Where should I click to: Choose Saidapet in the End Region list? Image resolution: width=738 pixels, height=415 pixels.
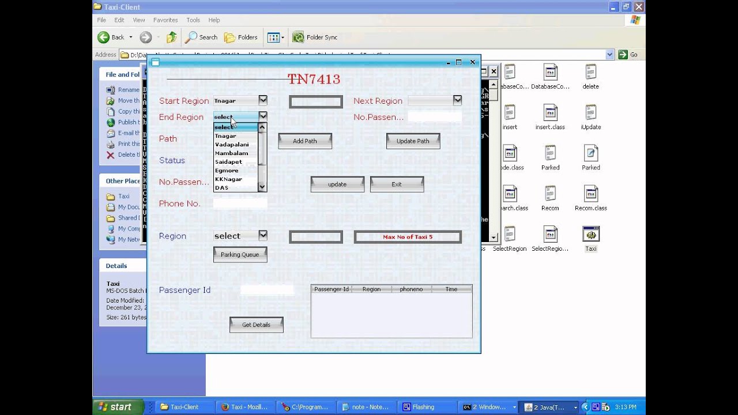(236, 162)
